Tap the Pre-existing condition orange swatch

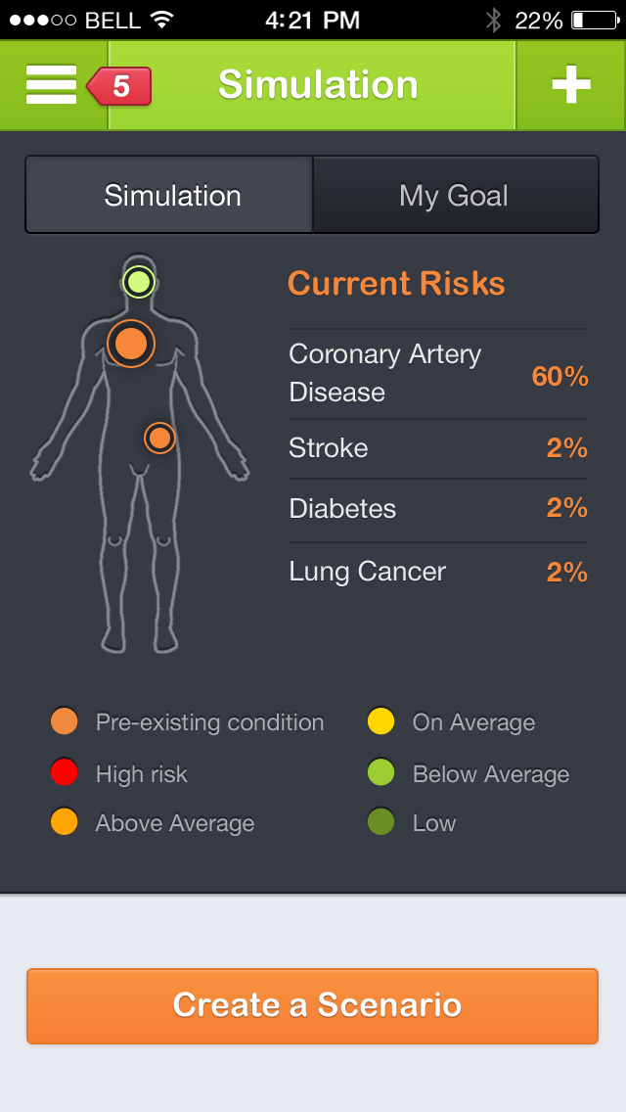[65, 722]
